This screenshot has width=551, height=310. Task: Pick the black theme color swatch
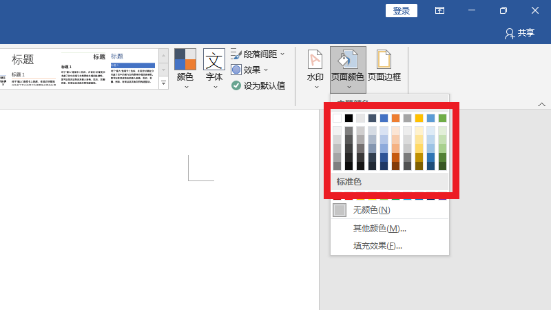349,118
